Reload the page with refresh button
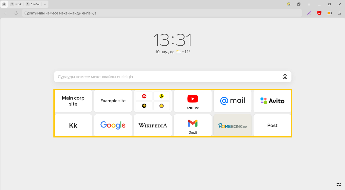Viewport: 345px width, 190px height. 16,13
